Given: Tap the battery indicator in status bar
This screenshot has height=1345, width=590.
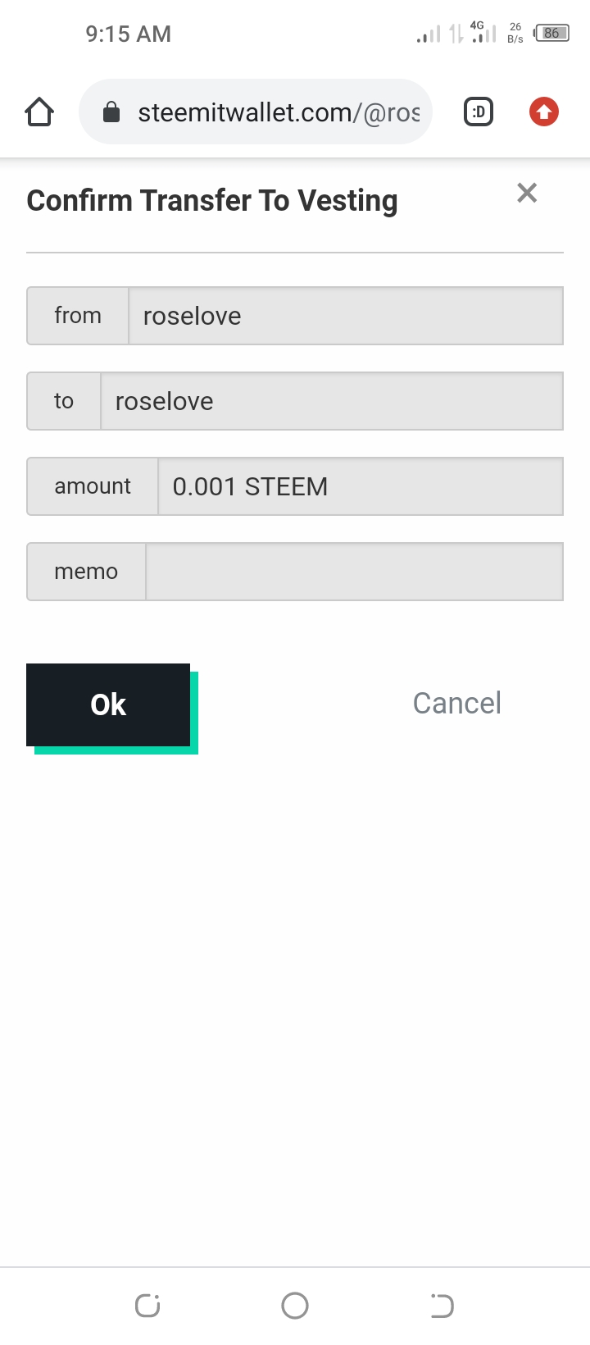Looking at the screenshot, I should (552, 34).
